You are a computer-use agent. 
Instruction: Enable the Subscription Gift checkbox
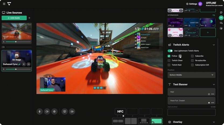click(x=192, y=65)
